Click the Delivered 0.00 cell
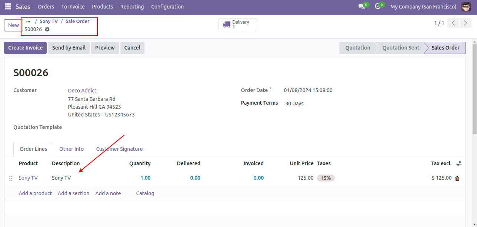 click(195, 178)
